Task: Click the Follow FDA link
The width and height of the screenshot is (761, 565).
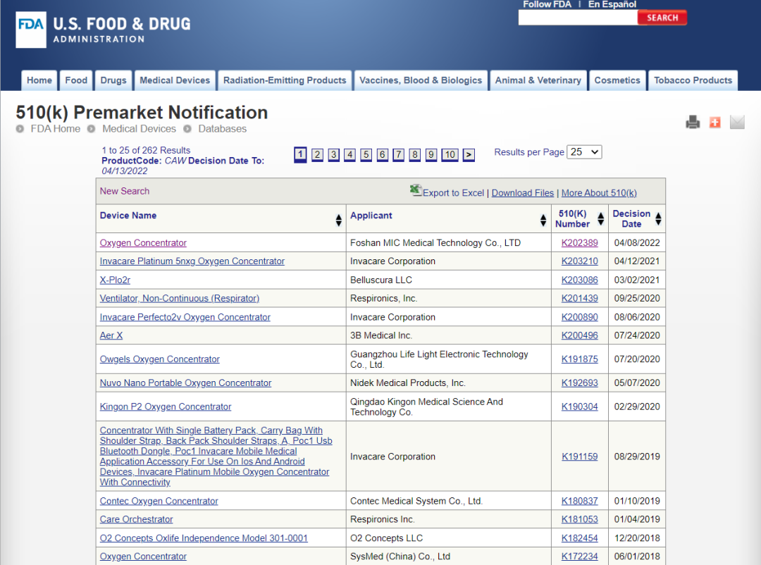Action: [547, 4]
